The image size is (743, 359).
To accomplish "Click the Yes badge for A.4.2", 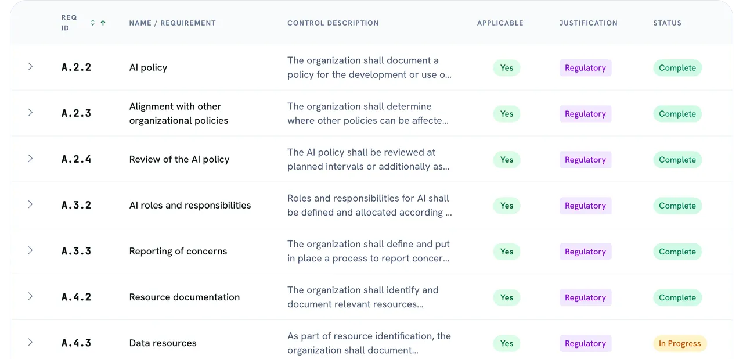I will pyautogui.click(x=507, y=297).
